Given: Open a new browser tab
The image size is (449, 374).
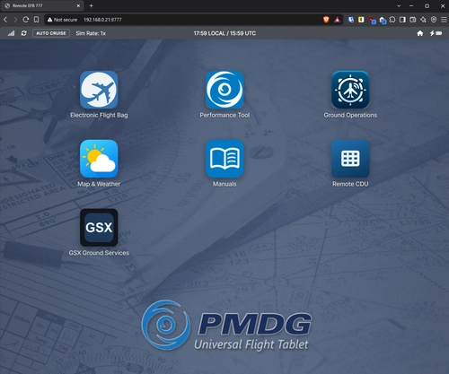Looking at the screenshot, I should 91,5.
